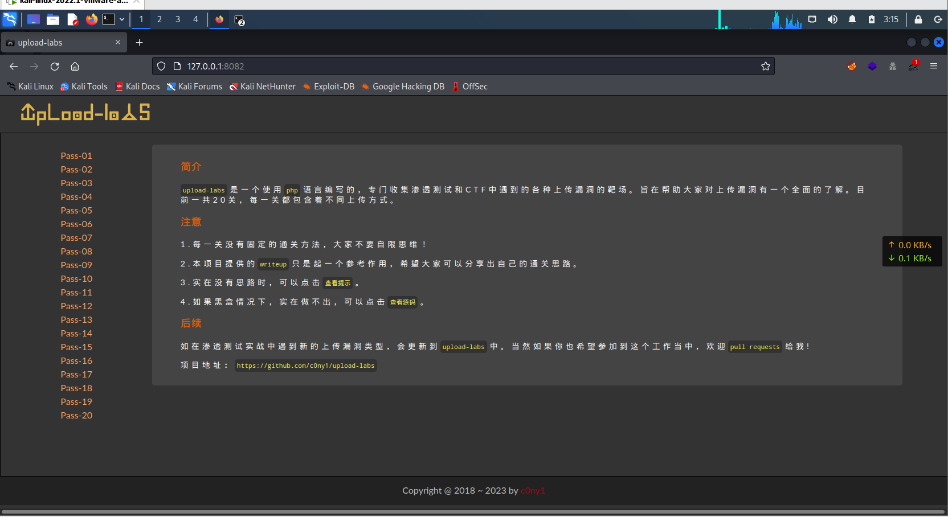The height and width of the screenshot is (517, 948).
Task: Open the extension with red badge
Action: [x=914, y=65]
